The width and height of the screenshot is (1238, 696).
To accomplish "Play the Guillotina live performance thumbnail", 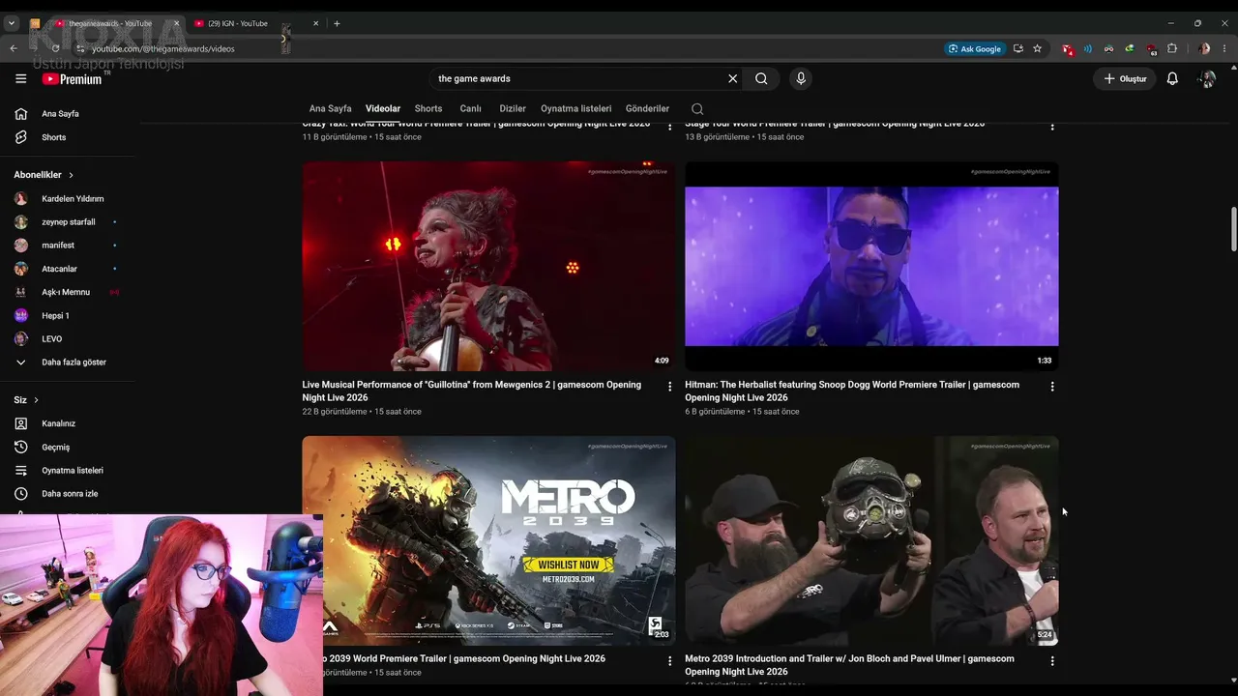I will pos(488,266).
